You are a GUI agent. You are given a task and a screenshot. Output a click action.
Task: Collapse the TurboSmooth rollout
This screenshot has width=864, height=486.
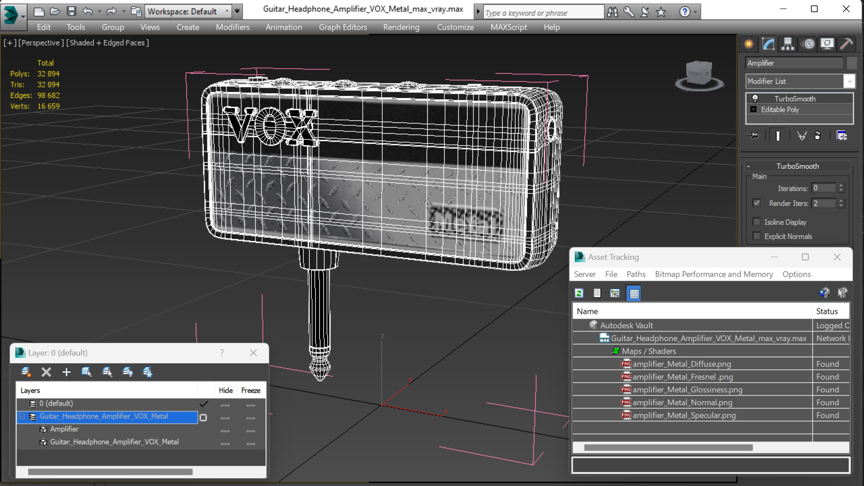(x=749, y=166)
